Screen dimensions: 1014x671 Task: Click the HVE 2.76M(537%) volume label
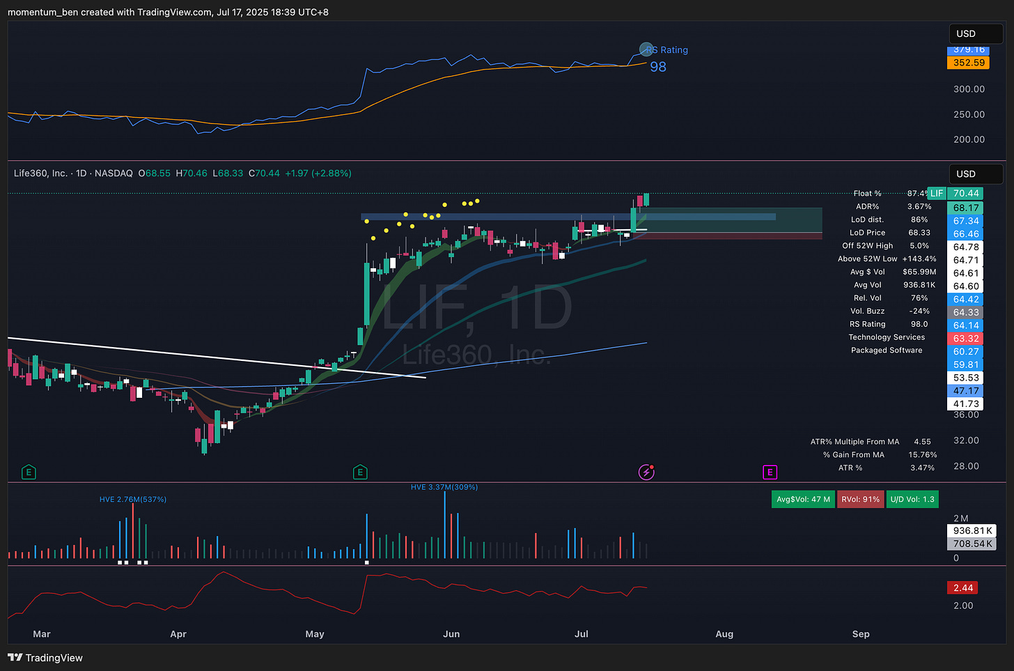pyautogui.click(x=132, y=500)
